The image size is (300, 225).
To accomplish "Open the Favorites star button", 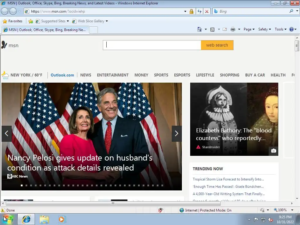I will (x=13, y=21).
